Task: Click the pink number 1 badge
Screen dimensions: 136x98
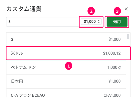Action: pyautogui.click(x=69, y=66)
